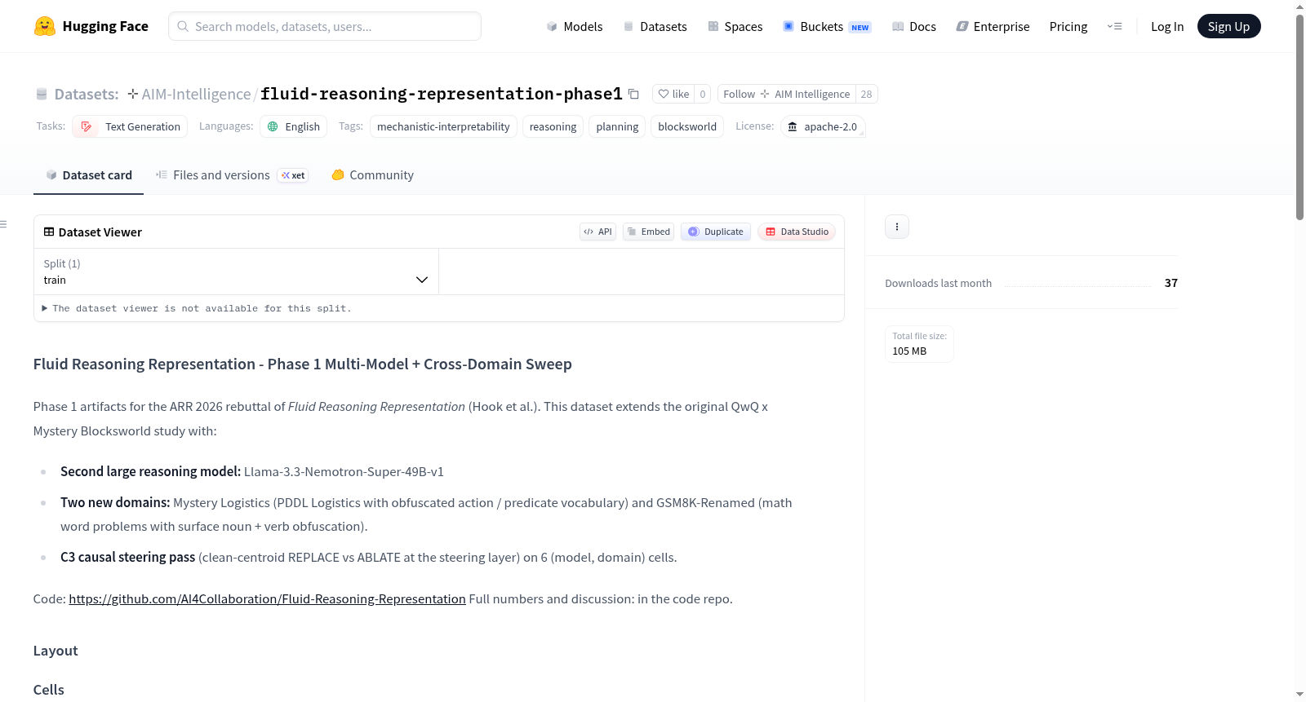This screenshot has height=702, width=1306.
Task: Open the GitHub Fluid-Reasoning-Representation link
Action: coord(267,598)
